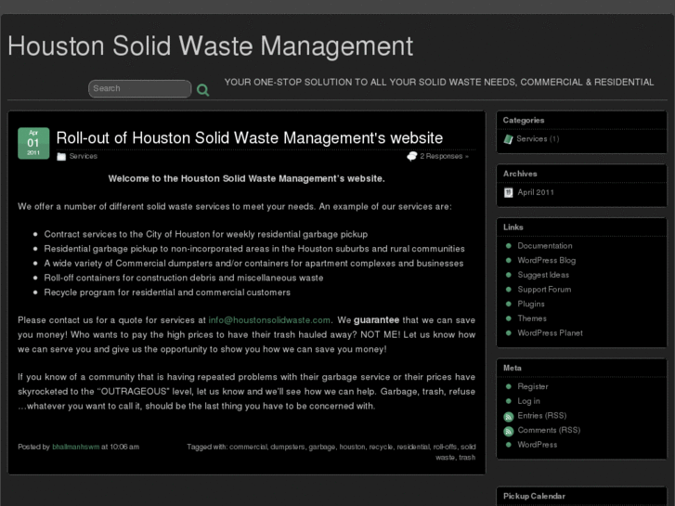Click the comment bubble icon beside 2 Responses
The image size is (675, 506).
[412, 156]
